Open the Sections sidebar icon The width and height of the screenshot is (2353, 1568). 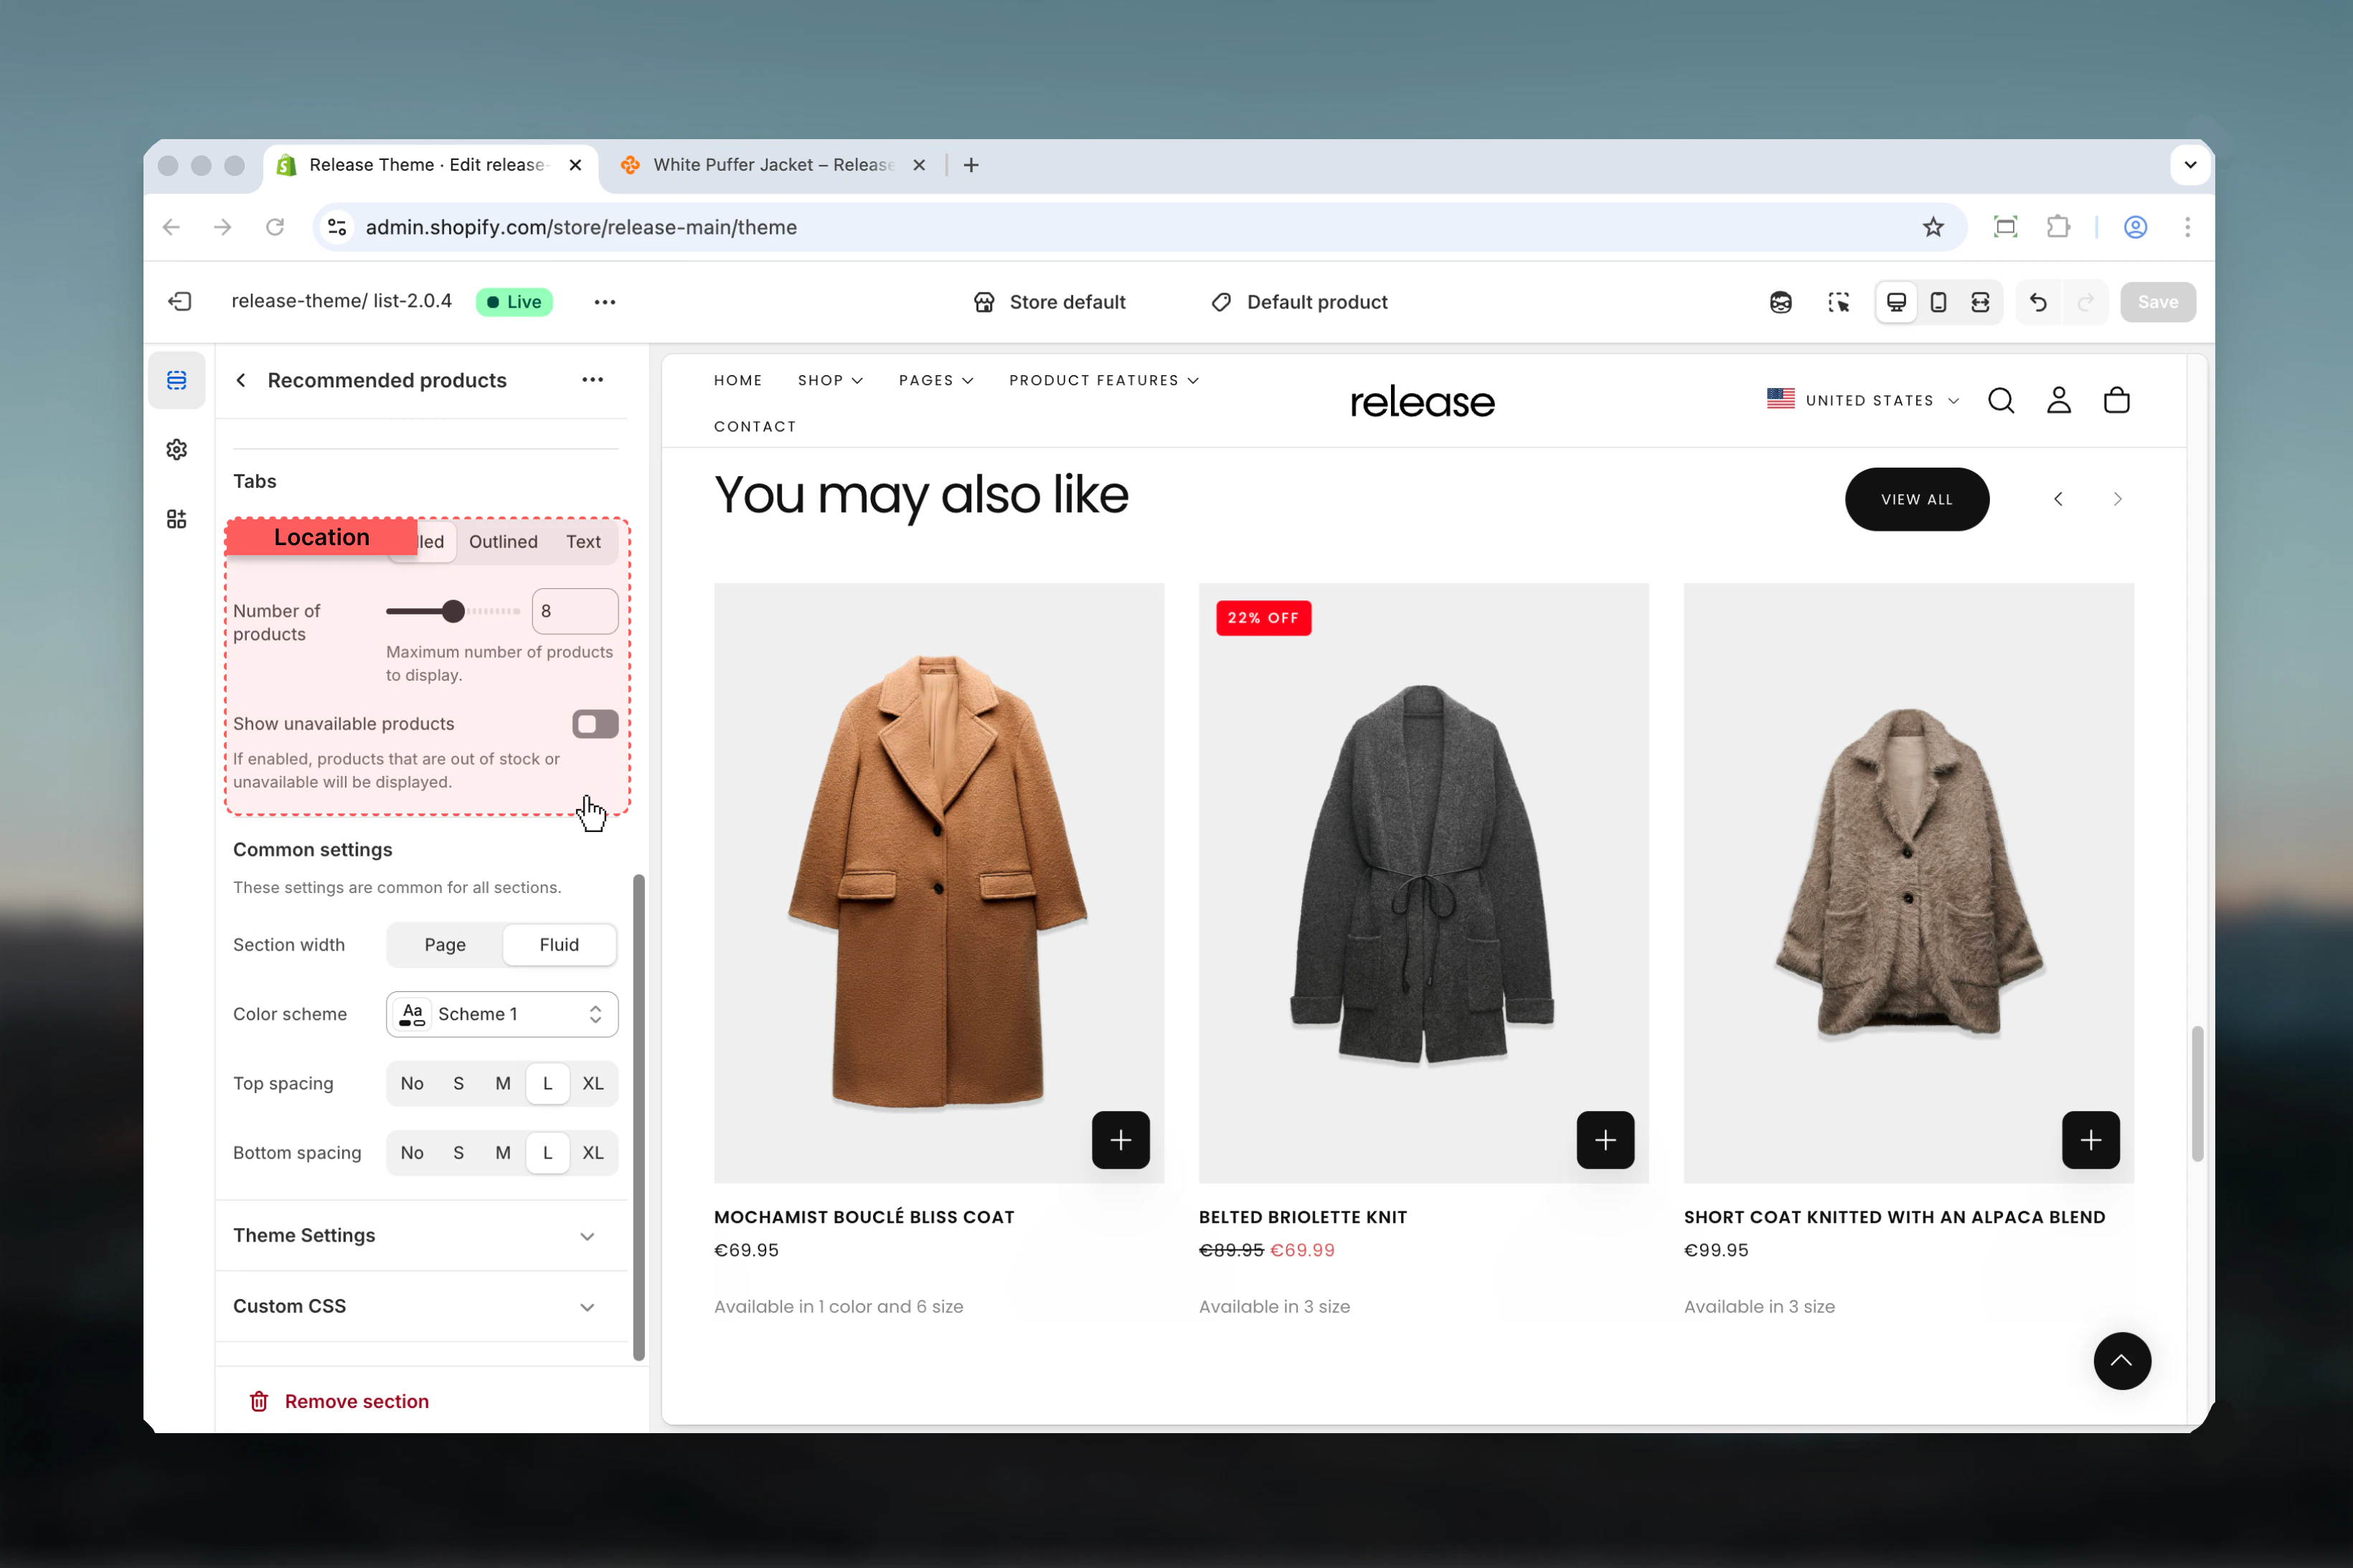click(177, 380)
